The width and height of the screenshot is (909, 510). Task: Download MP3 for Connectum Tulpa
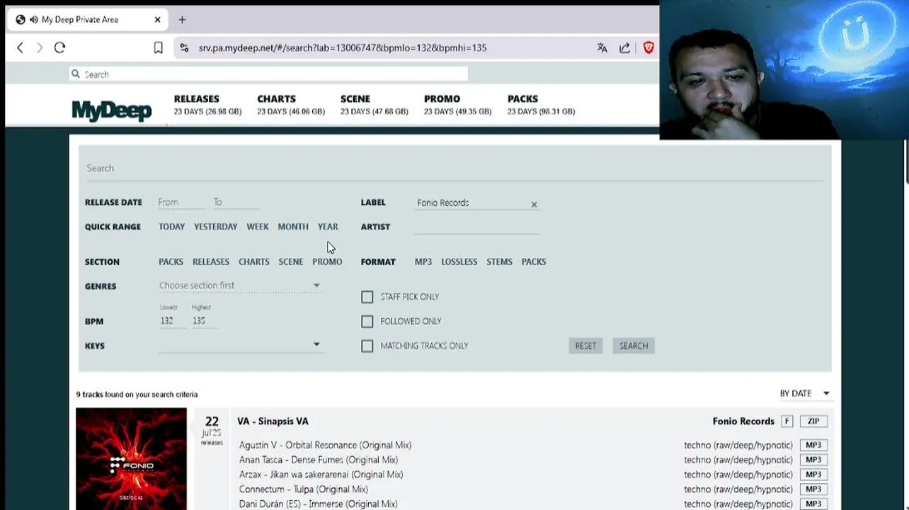tap(813, 489)
